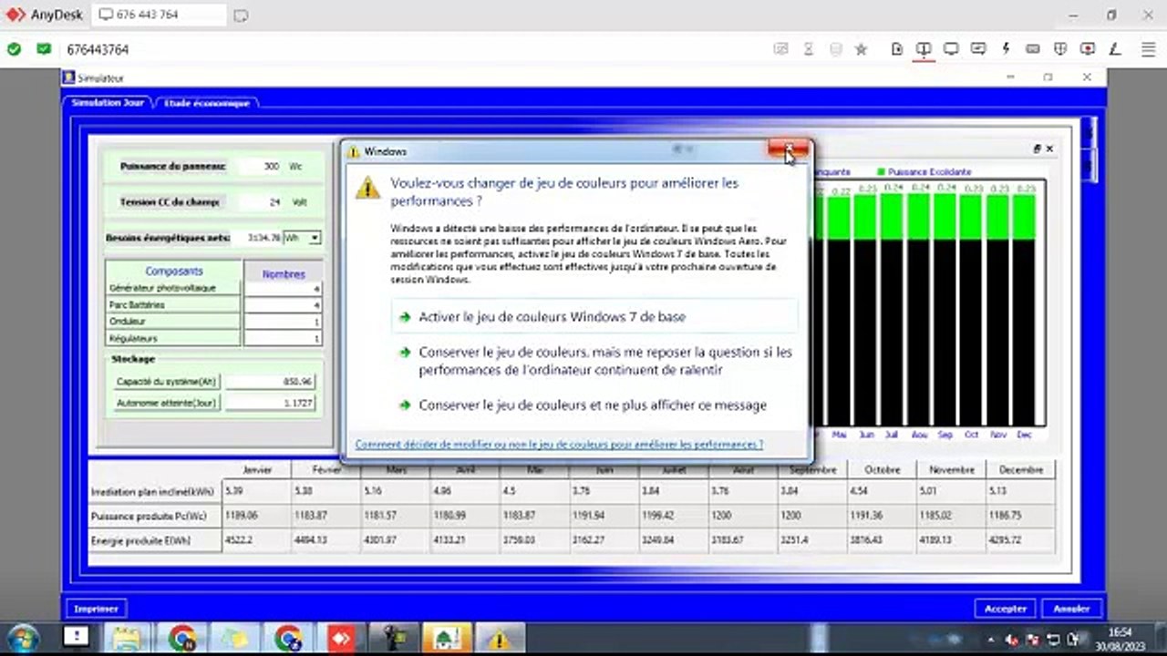The height and width of the screenshot is (656, 1167).
Task: Click the Irradiation plan incliné row label
Action: pyautogui.click(x=153, y=492)
